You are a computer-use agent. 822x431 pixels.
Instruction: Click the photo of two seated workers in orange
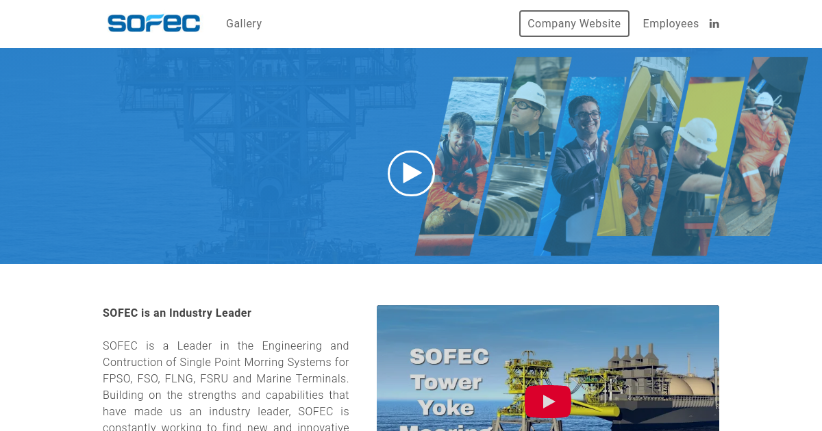point(643,147)
